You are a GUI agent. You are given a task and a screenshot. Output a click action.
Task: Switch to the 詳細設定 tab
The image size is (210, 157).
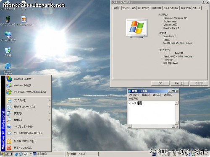pos(156,8)
